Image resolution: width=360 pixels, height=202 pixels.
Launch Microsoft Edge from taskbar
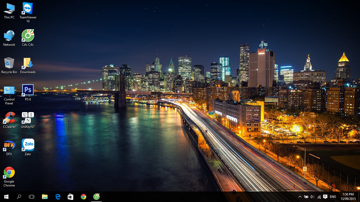(x=58, y=197)
